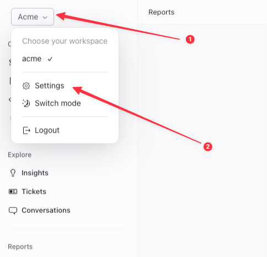Go to Insights in Explore section
This screenshot has width=267, height=257.
point(35,173)
